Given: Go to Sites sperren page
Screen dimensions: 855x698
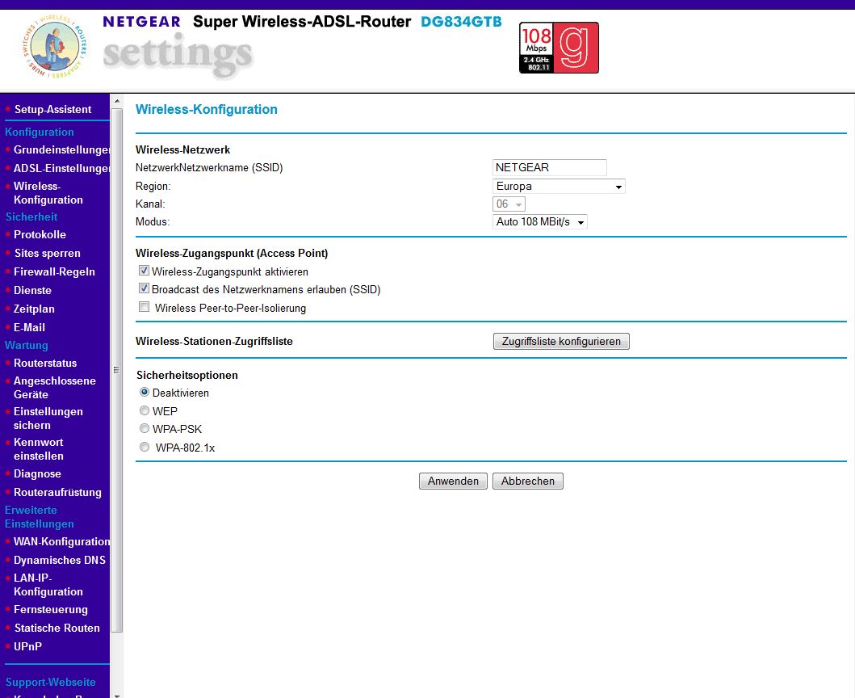Looking at the screenshot, I should (48, 253).
